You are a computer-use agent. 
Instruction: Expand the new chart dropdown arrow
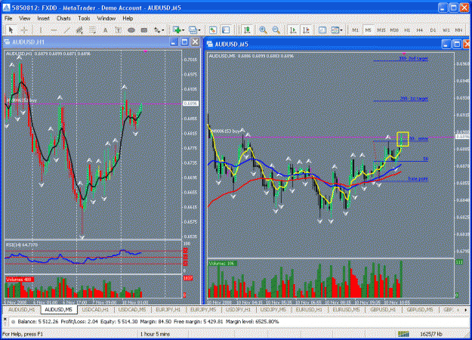click(183, 30)
